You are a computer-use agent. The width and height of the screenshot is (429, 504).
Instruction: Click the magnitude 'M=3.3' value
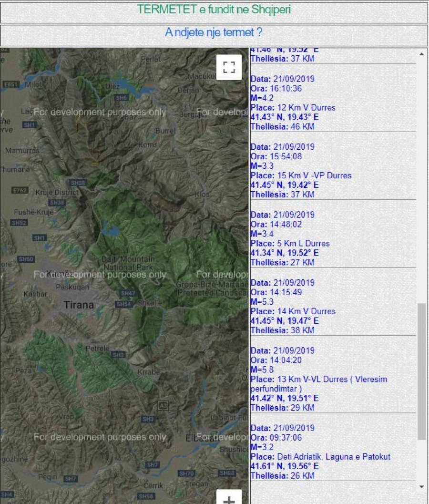click(x=262, y=166)
